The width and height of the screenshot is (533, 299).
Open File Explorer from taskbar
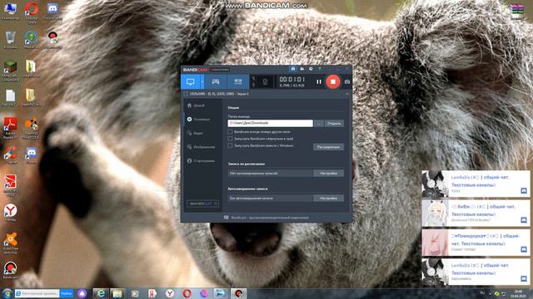point(117,293)
